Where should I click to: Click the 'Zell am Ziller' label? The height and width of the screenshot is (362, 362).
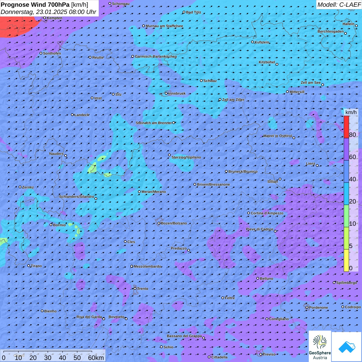click(233, 100)
